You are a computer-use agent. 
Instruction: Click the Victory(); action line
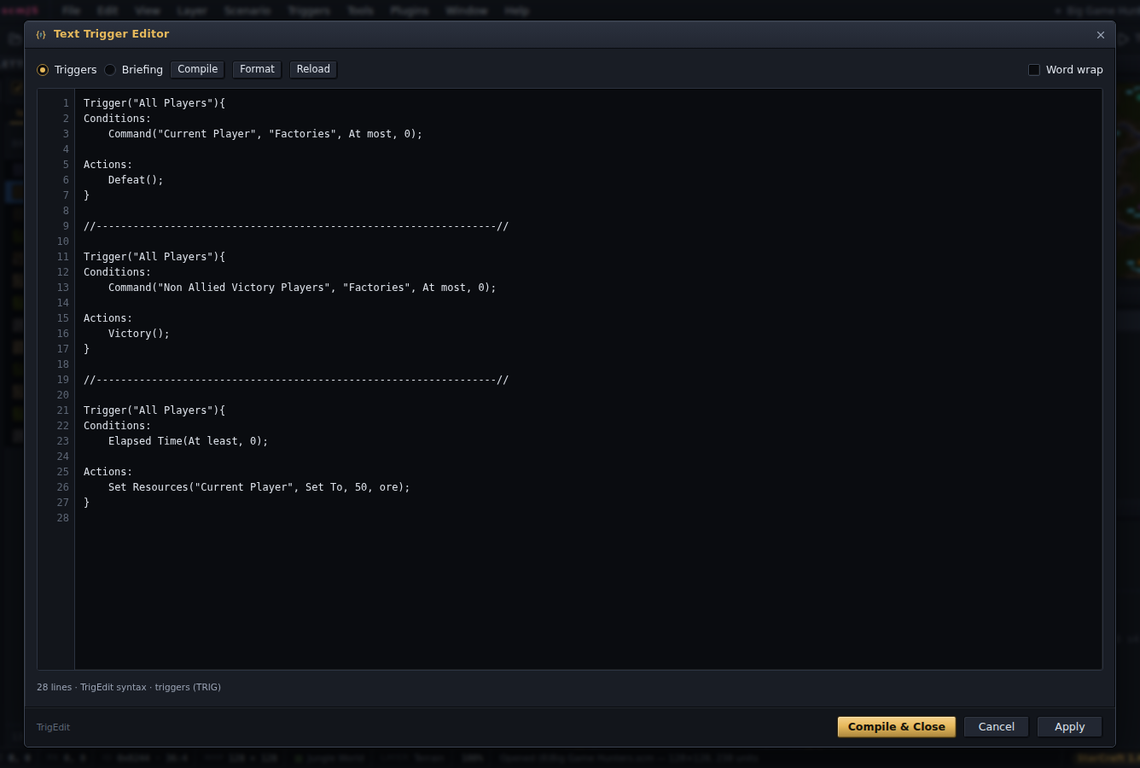[139, 334]
